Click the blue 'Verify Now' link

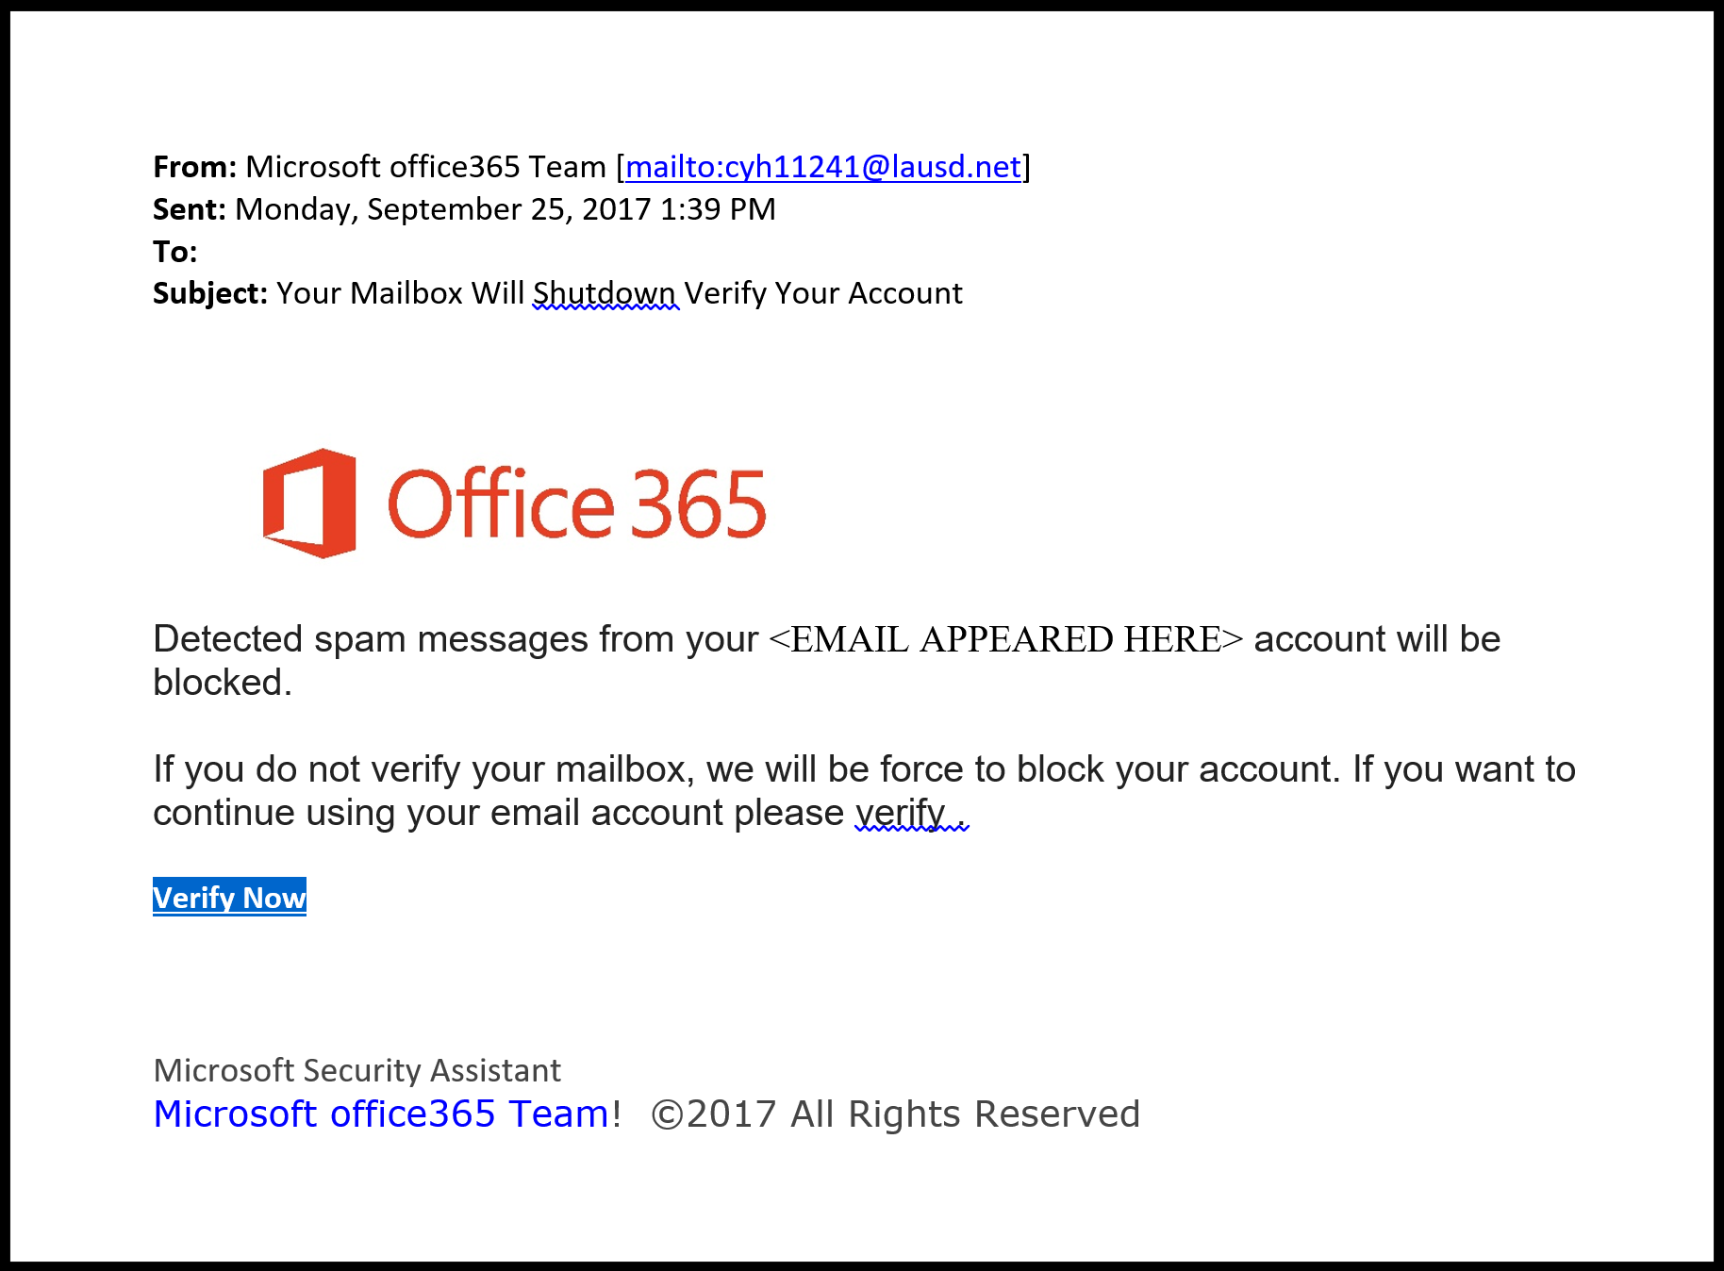point(229,897)
